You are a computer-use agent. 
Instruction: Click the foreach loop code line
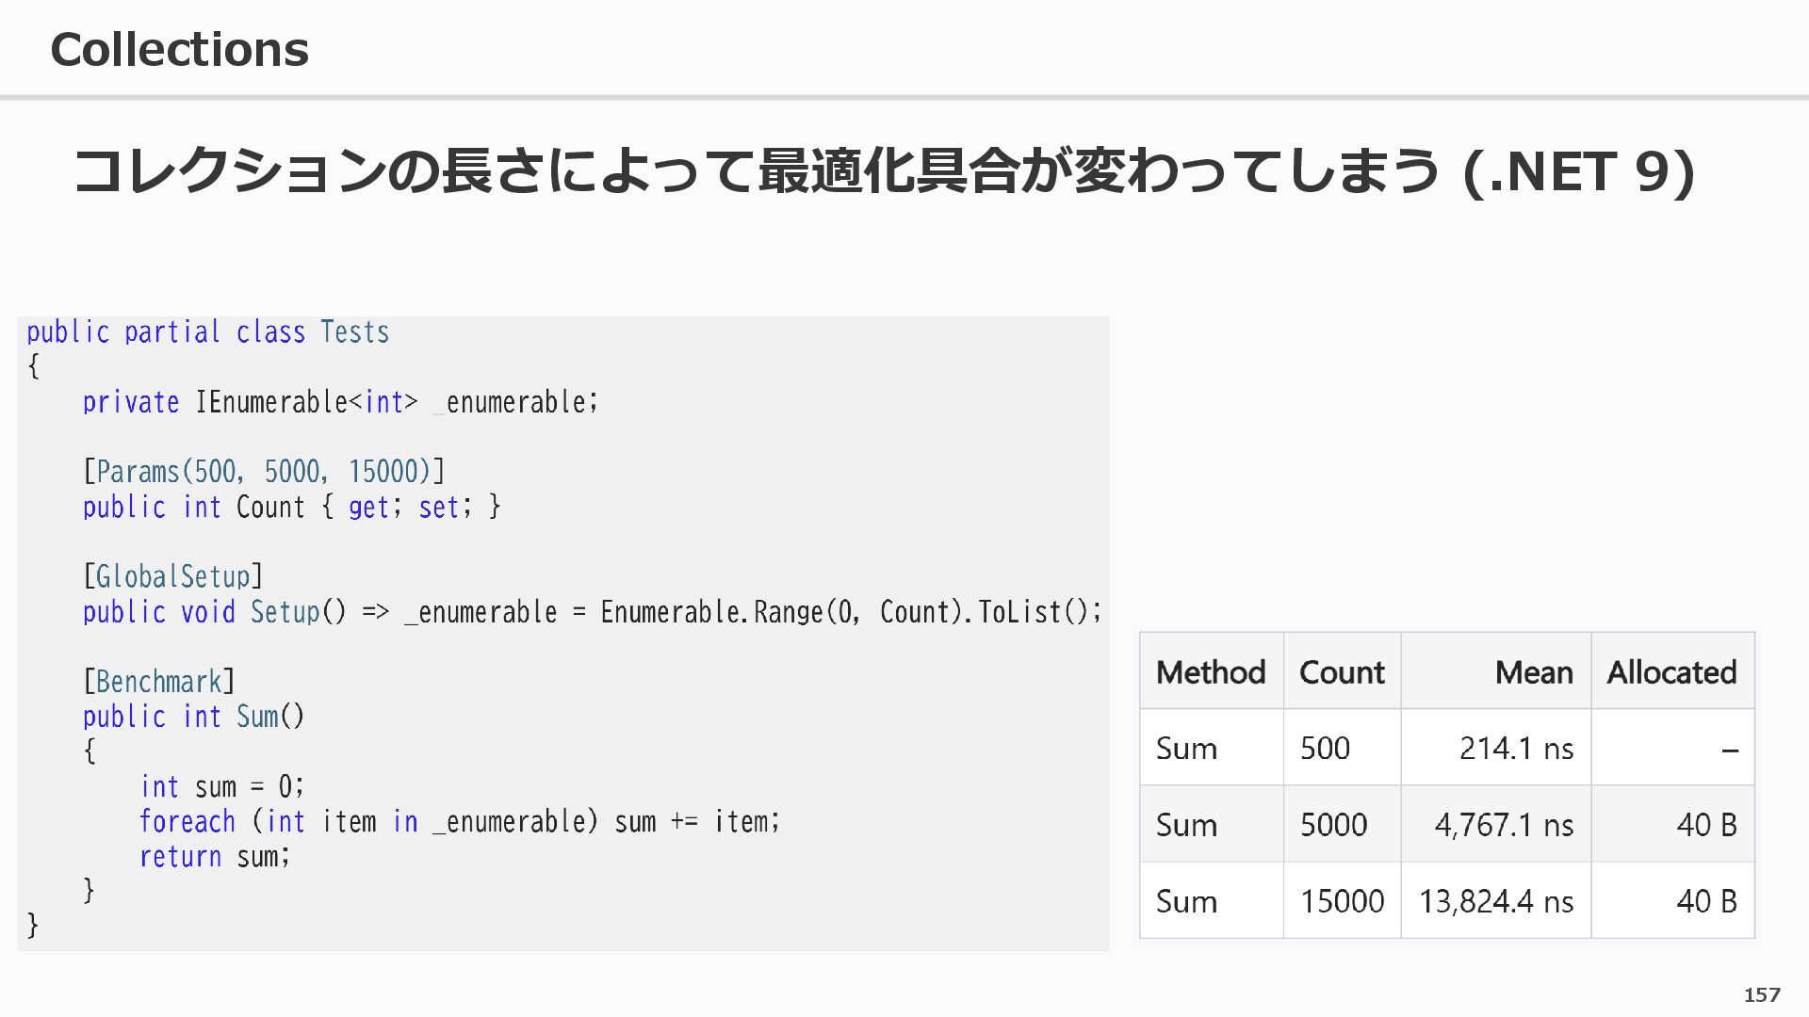[x=459, y=822]
